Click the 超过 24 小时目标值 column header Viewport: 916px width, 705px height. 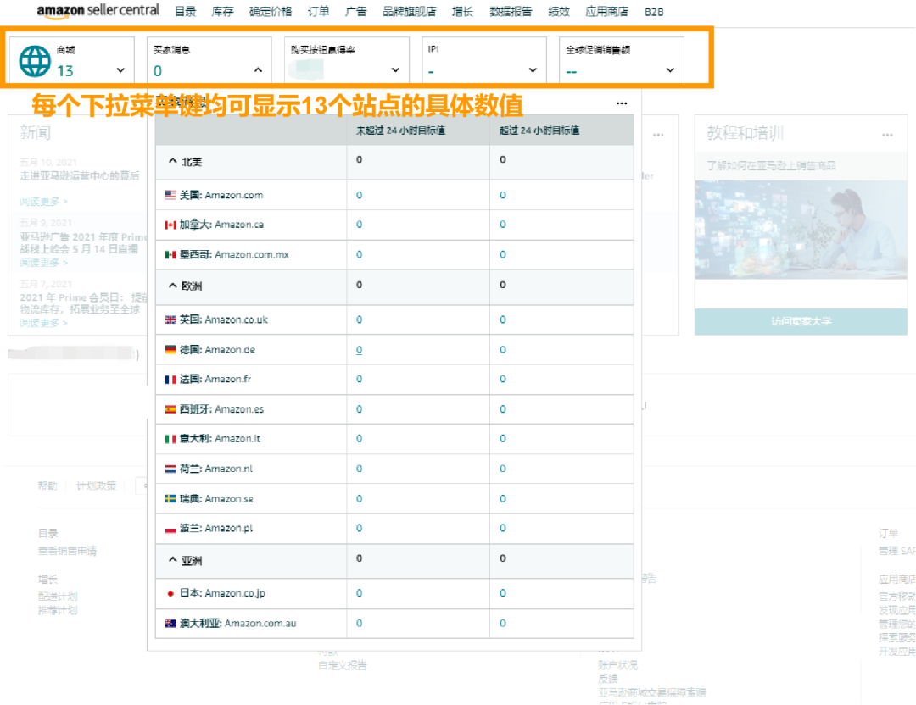(539, 130)
